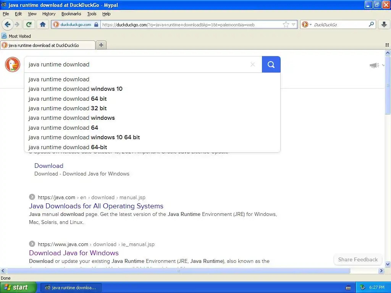The width and height of the screenshot is (391, 293).
Task: Click the favicon beside ie_manual.jsp result
Action: [x=32, y=244]
